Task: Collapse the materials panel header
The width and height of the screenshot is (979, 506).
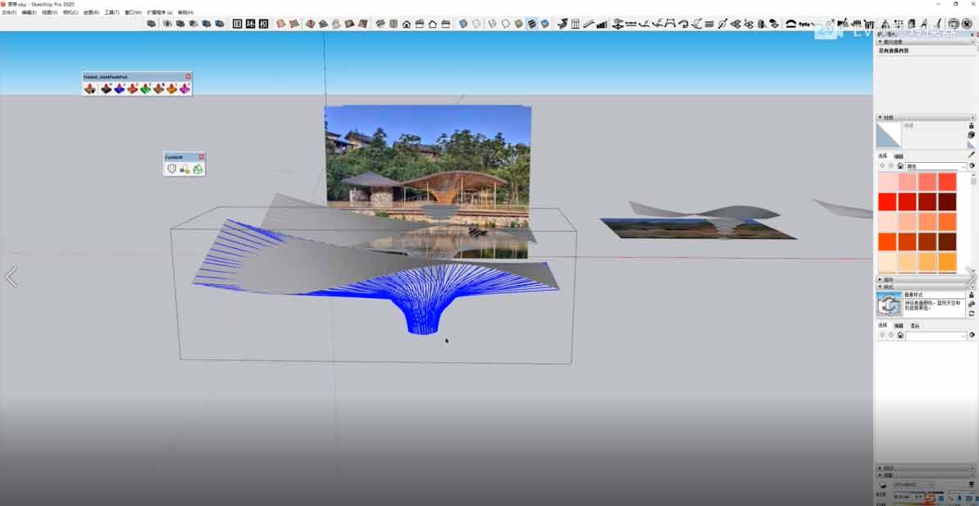Action: pos(880,118)
